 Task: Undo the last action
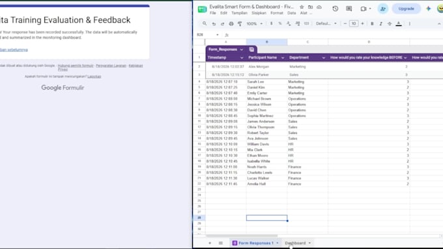[214, 23]
